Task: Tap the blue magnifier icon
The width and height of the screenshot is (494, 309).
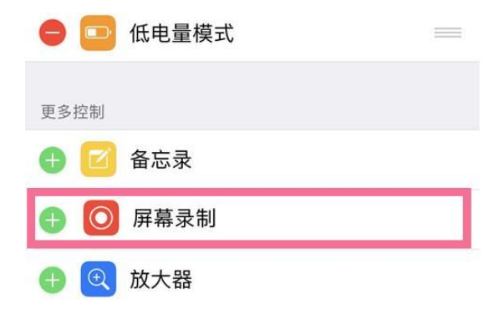Action: (99, 279)
